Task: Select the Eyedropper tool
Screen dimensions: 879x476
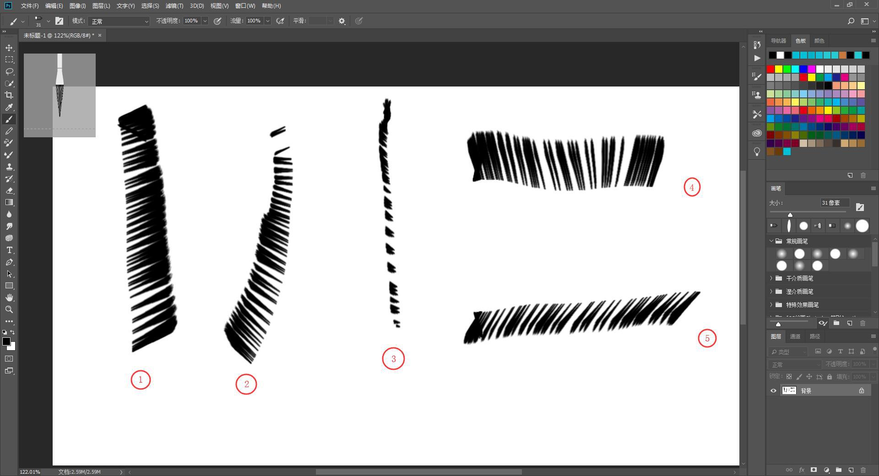Action: point(9,107)
